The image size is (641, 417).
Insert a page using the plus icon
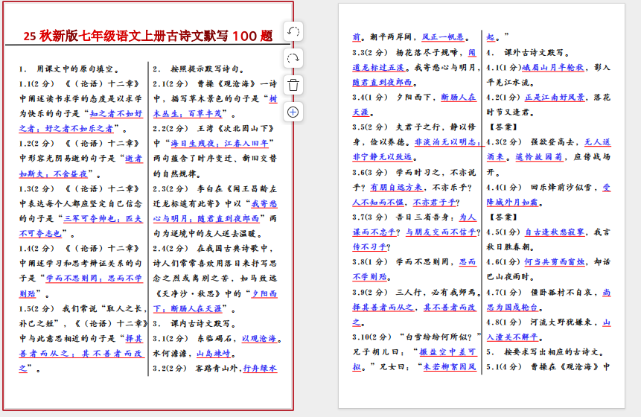click(293, 112)
